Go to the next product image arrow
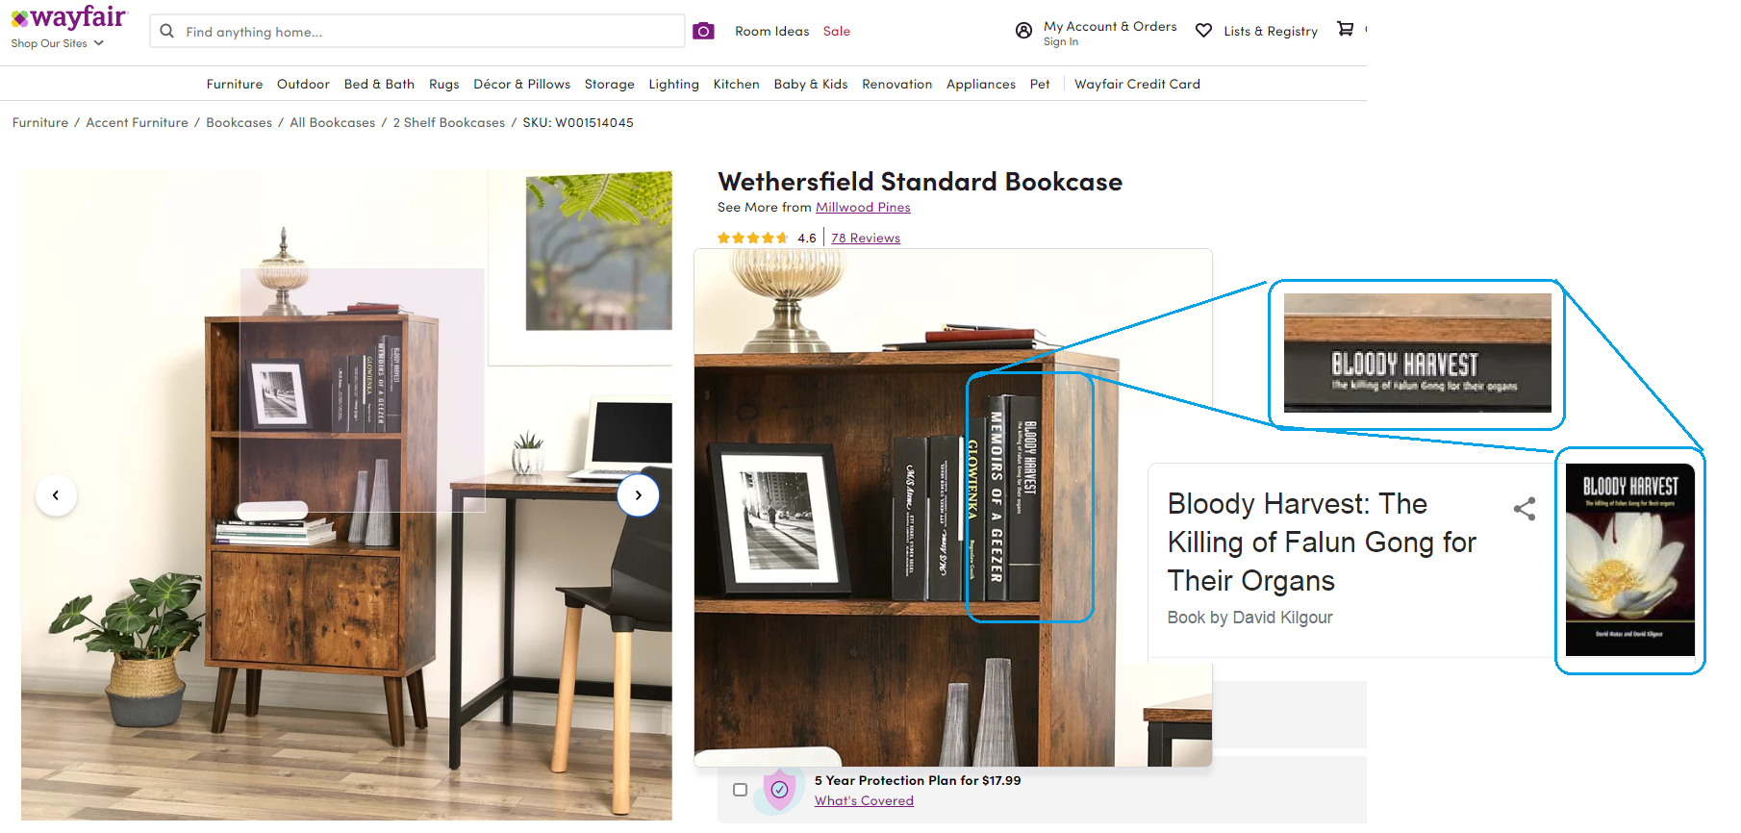Viewport: 1741px width, 833px height. click(x=638, y=495)
